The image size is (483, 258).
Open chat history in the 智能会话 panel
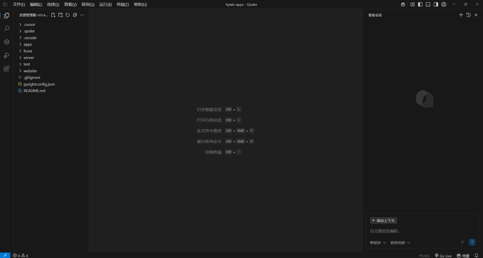[468, 15]
